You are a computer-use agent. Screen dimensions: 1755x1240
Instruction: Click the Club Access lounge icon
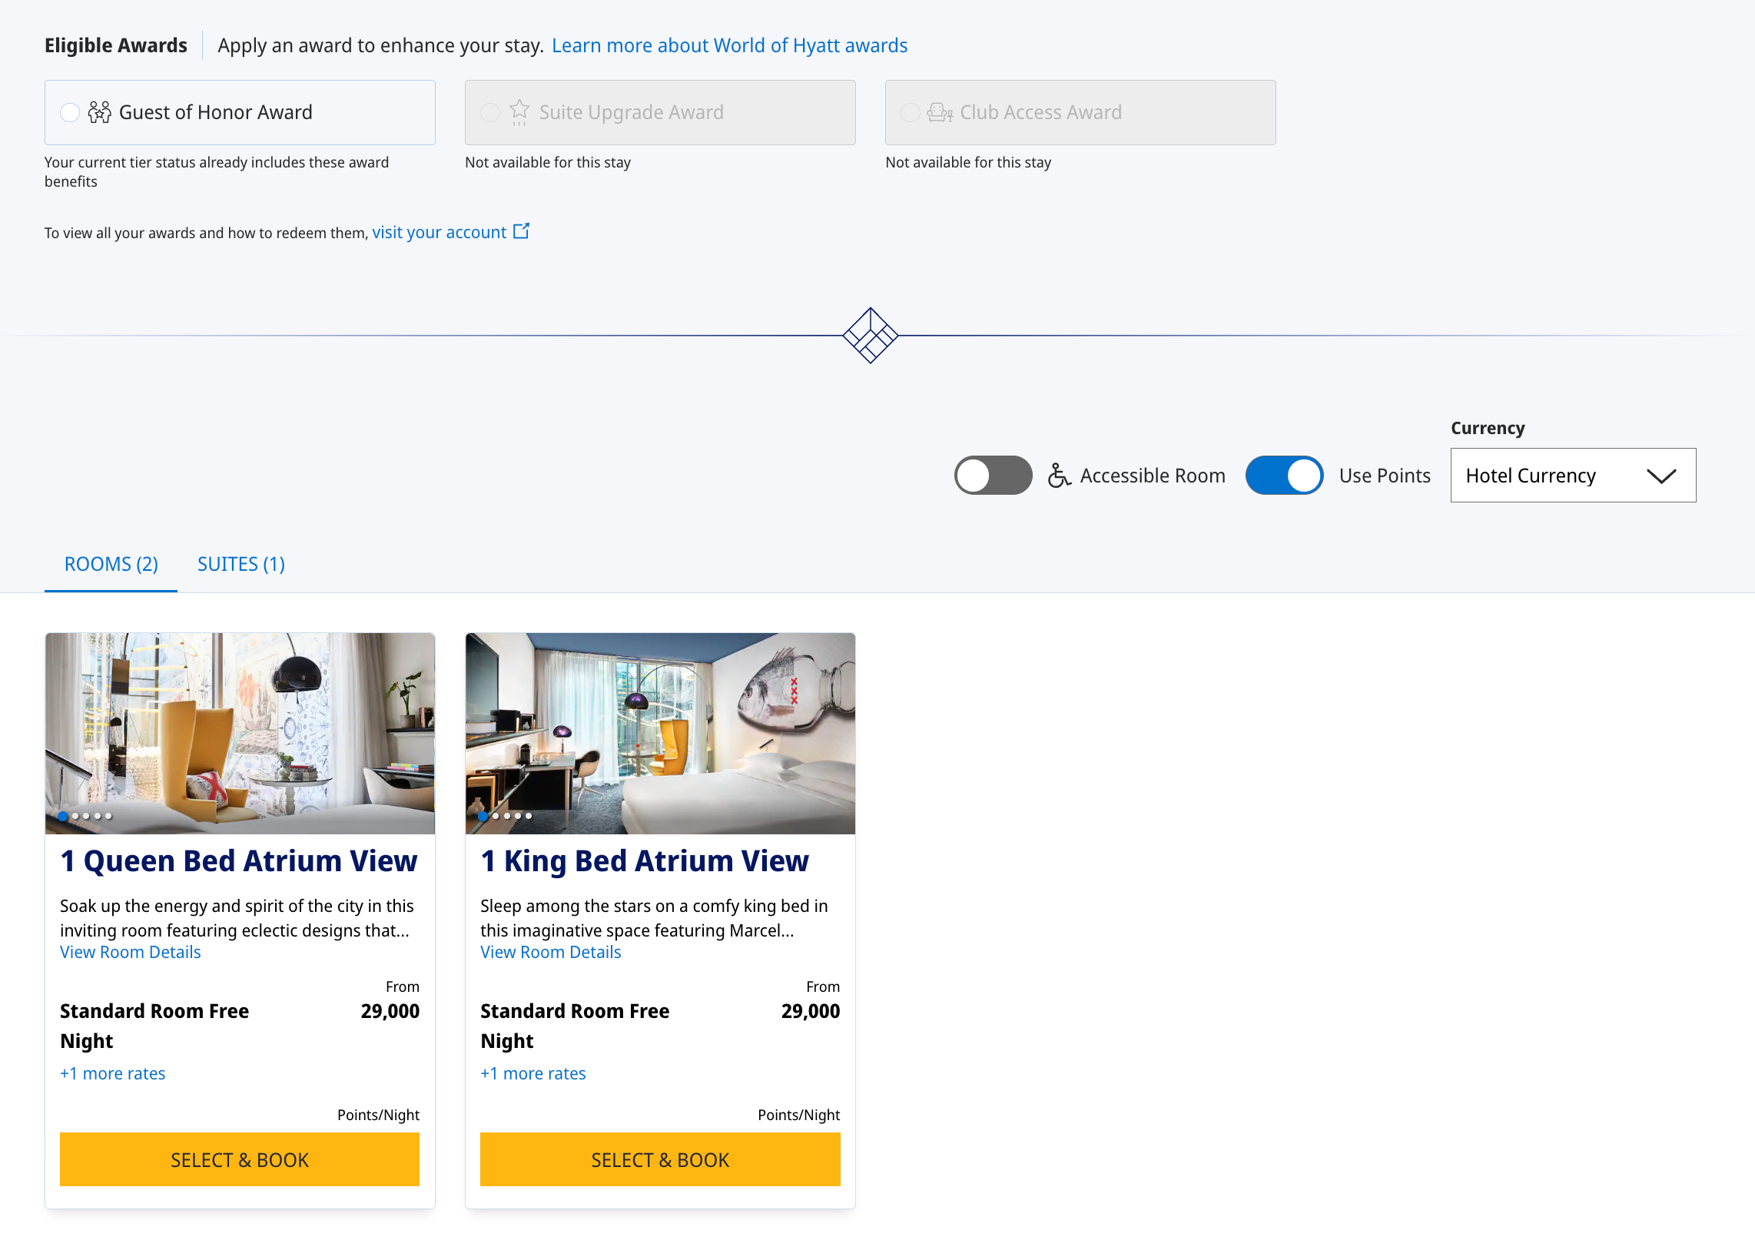click(940, 112)
